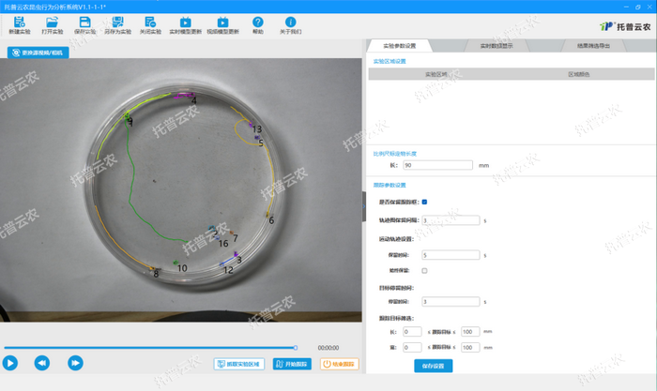Click the 新建实验 (New Experiment) icon
Screen dimensions: 657x391
point(20,22)
